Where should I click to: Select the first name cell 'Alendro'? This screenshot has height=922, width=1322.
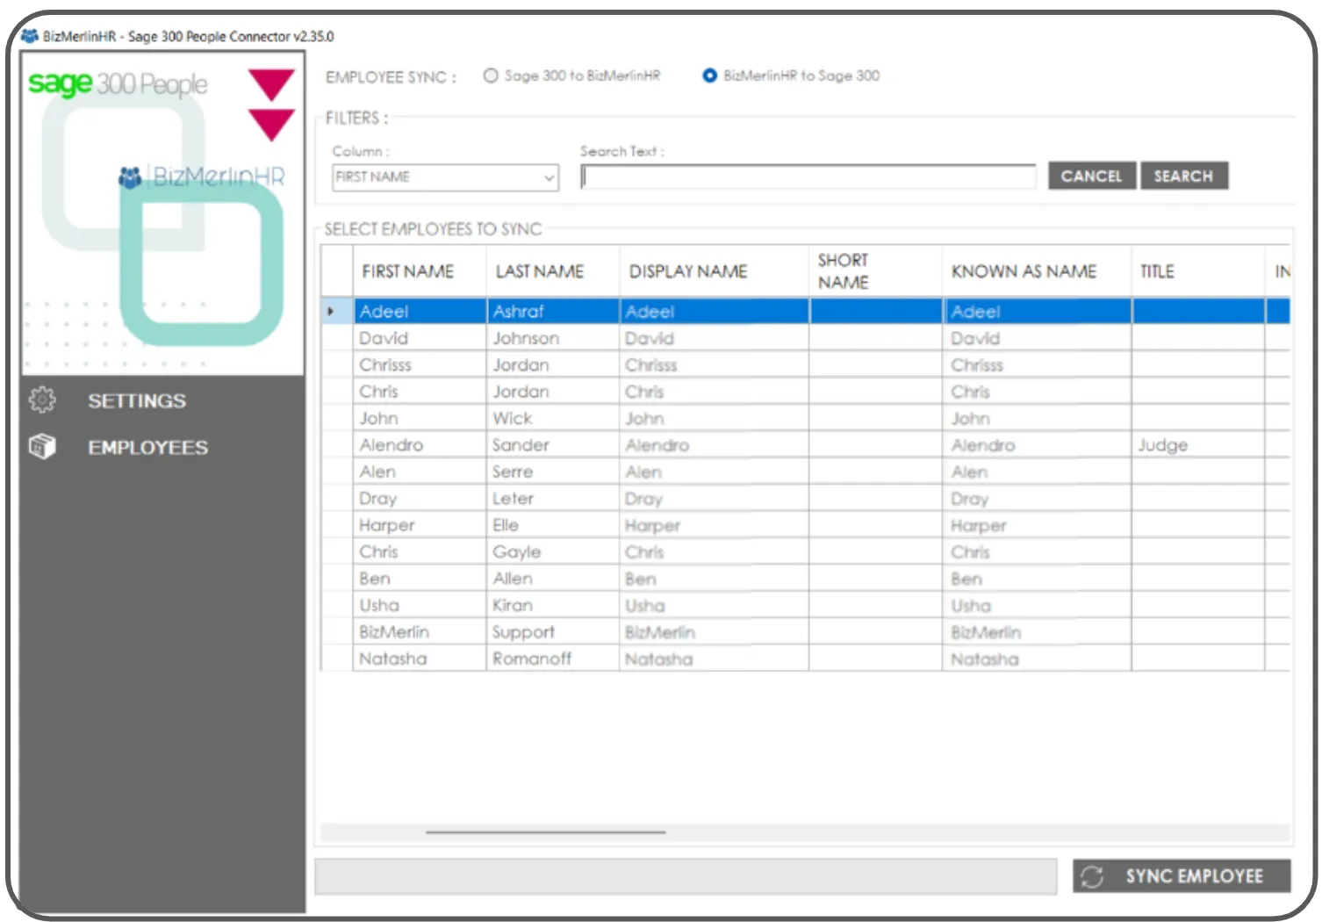(x=420, y=445)
